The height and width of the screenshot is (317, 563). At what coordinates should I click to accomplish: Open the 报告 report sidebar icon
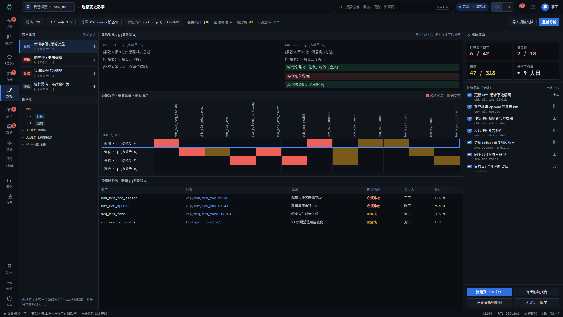[9, 199]
